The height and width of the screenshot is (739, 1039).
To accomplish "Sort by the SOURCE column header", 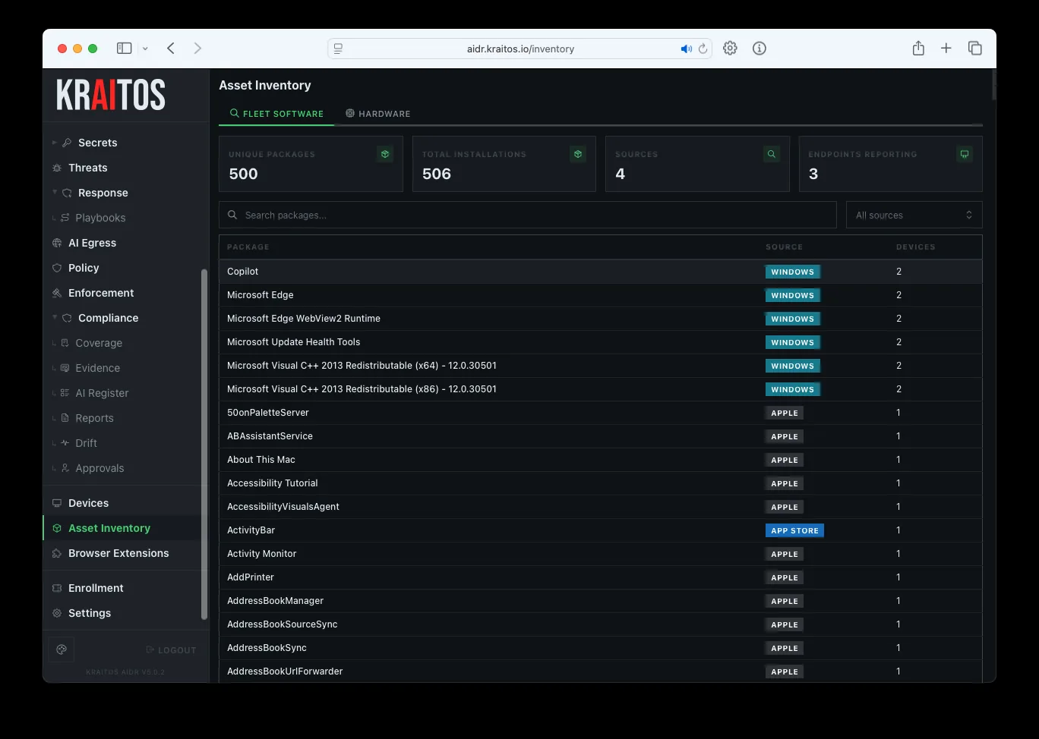I will click(x=784, y=247).
